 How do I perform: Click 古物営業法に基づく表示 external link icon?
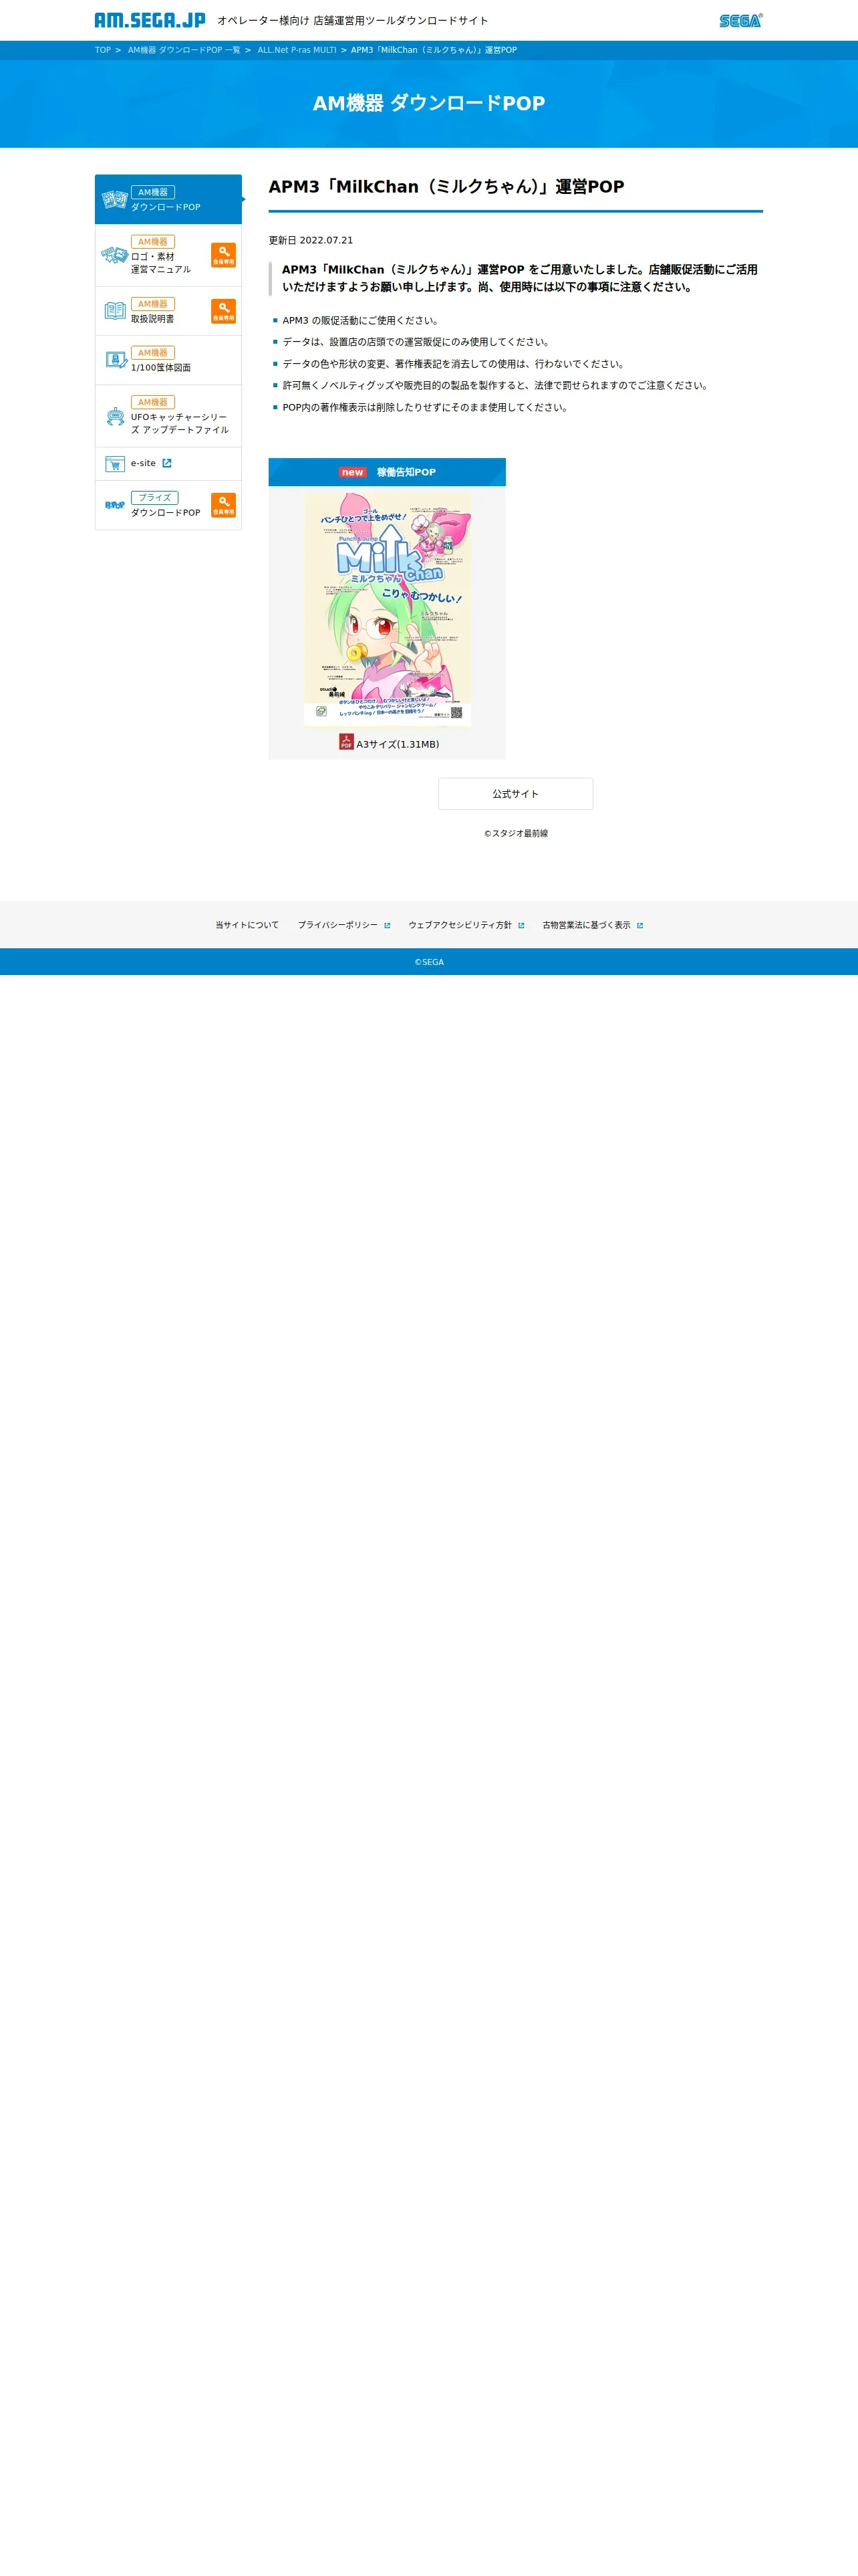[639, 926]
